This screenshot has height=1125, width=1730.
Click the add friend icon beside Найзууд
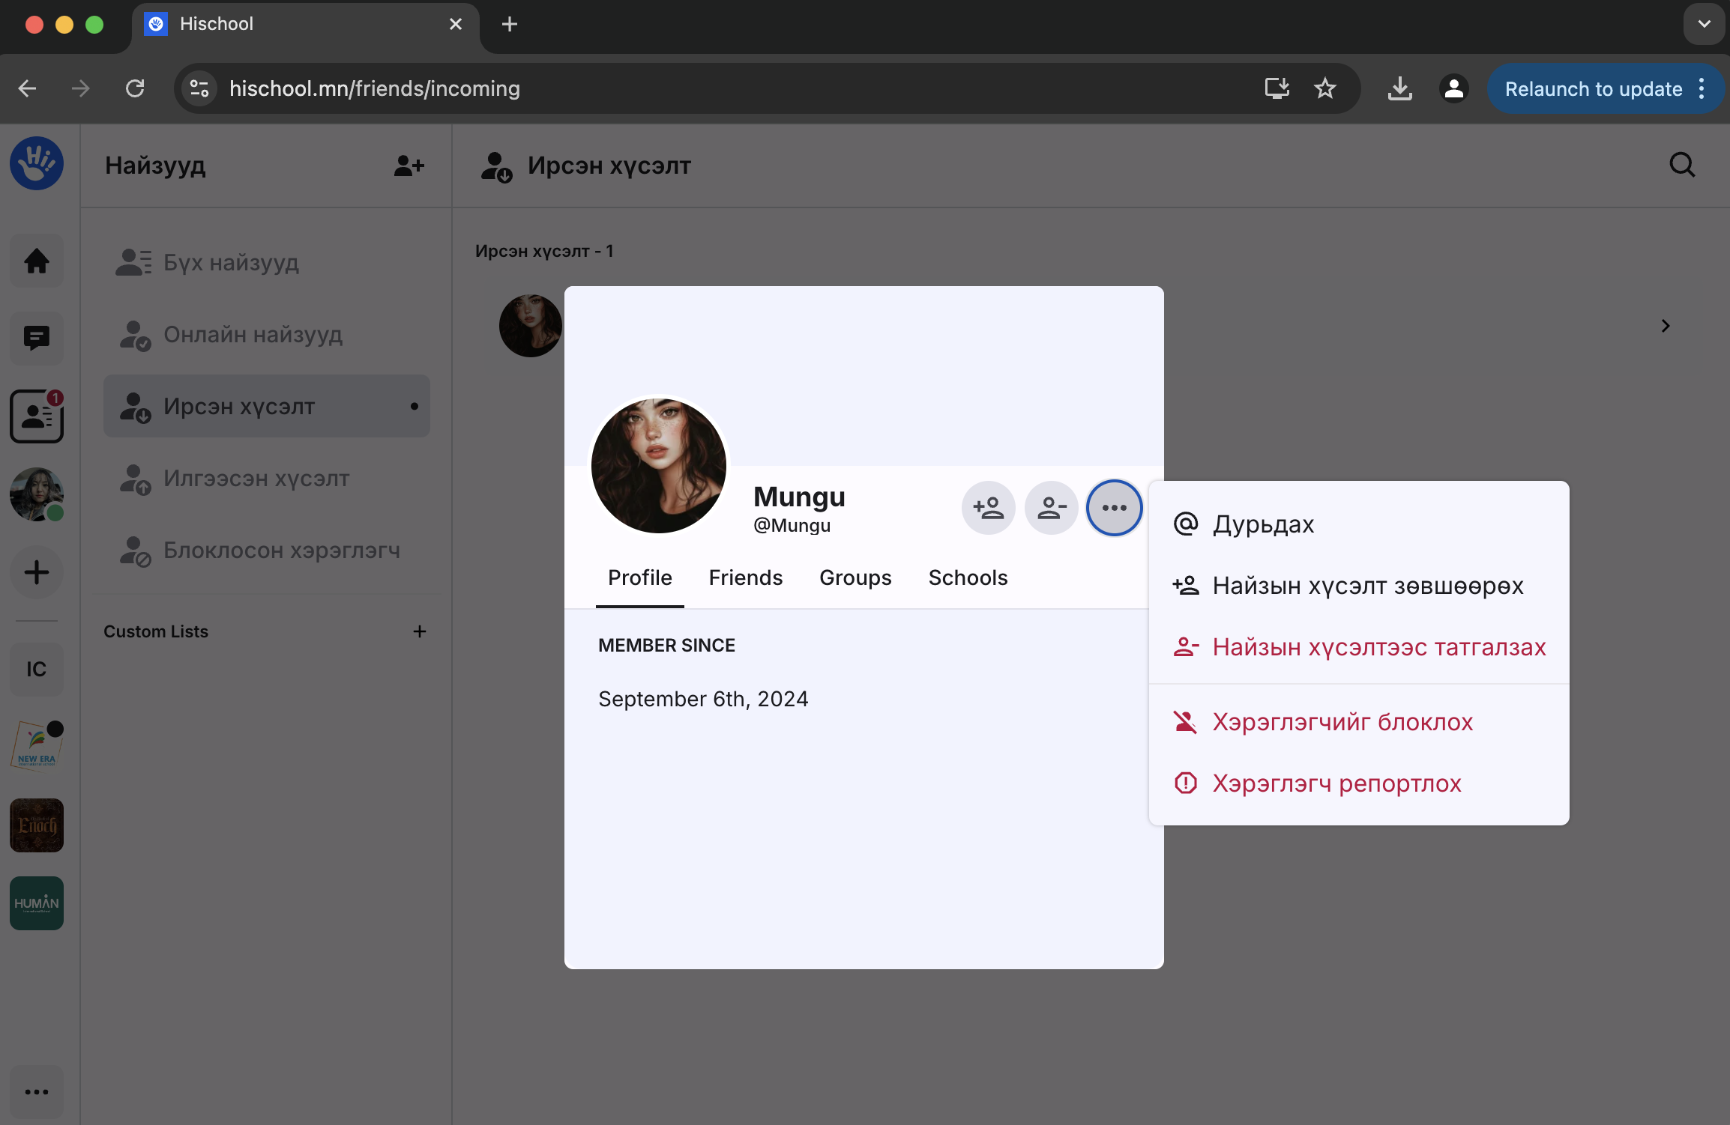[x=409, y=166]
